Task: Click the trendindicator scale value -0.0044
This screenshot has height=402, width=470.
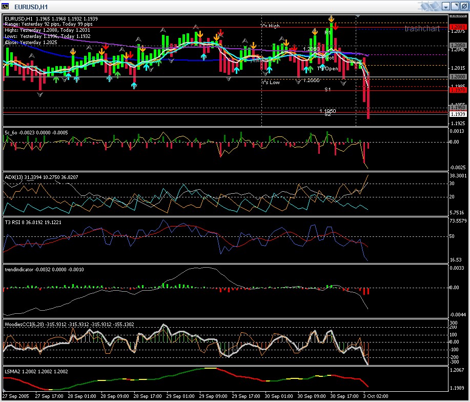Action: pos(457,314)
